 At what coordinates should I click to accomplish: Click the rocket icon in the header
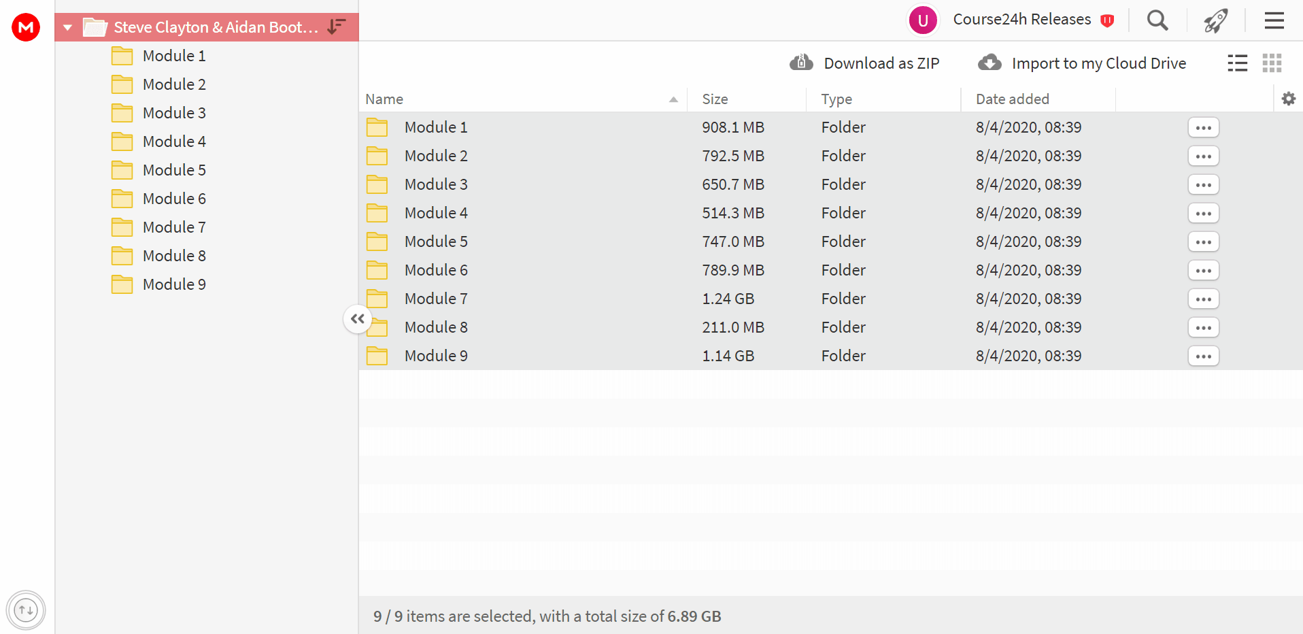[x=1216, y=20]
